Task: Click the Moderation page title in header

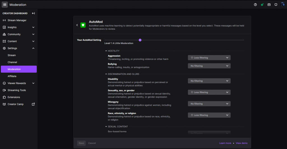Action: pos(18,5)
